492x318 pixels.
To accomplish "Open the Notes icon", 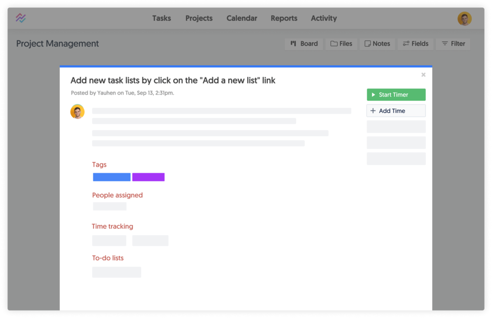I will [368, 44].
